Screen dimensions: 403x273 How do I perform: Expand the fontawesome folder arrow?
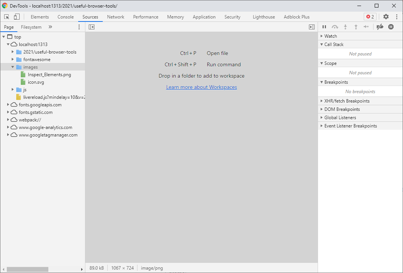tap(12, 60)
